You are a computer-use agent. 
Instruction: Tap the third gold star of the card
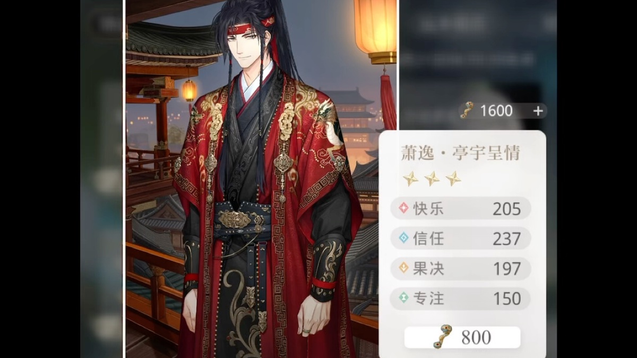pyautogui.click(x=453, y=179)
